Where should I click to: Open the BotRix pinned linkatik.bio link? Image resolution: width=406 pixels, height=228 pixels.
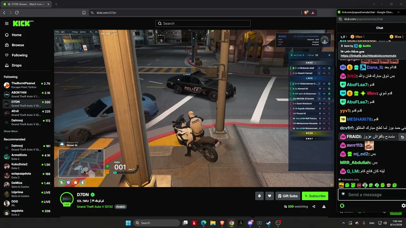368,56
